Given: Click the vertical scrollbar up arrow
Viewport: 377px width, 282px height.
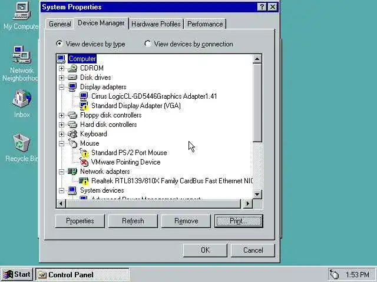Looking at the screenshot, I should (x=257, y=59).
